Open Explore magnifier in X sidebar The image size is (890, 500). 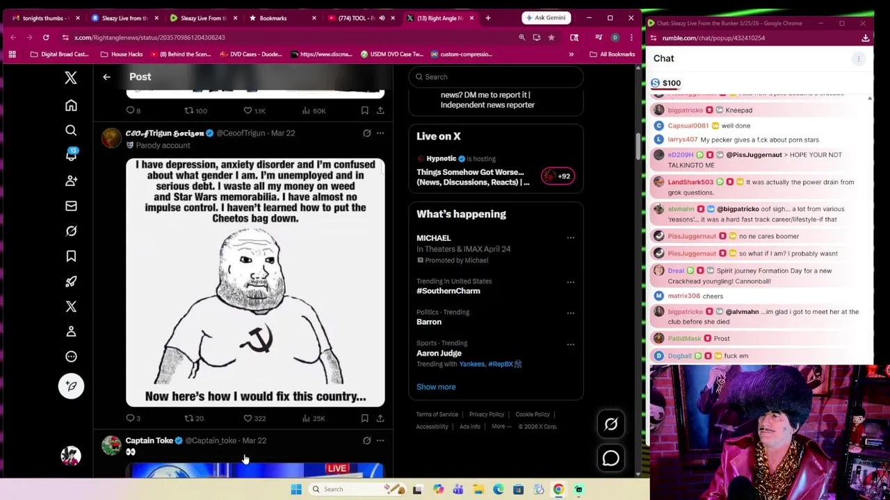pyautogui.click(x=71, y=130)
